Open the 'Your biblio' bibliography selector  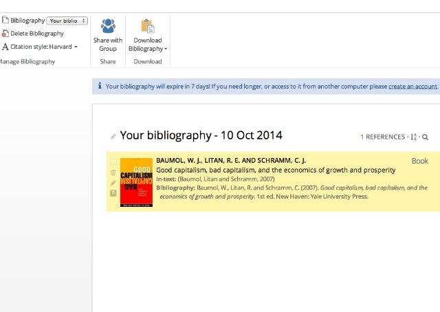tap(67, 21)
